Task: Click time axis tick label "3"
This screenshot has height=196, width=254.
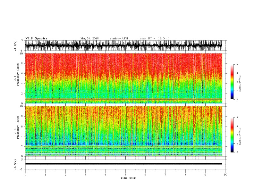Action: point(85,175)
